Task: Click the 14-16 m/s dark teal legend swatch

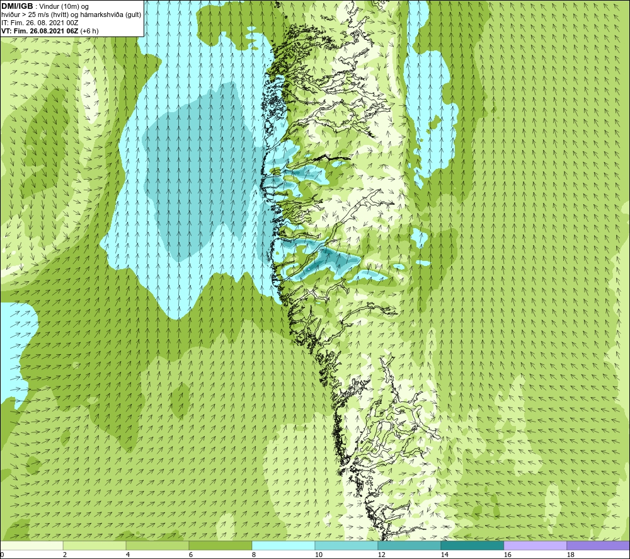Action: [472, 545]
